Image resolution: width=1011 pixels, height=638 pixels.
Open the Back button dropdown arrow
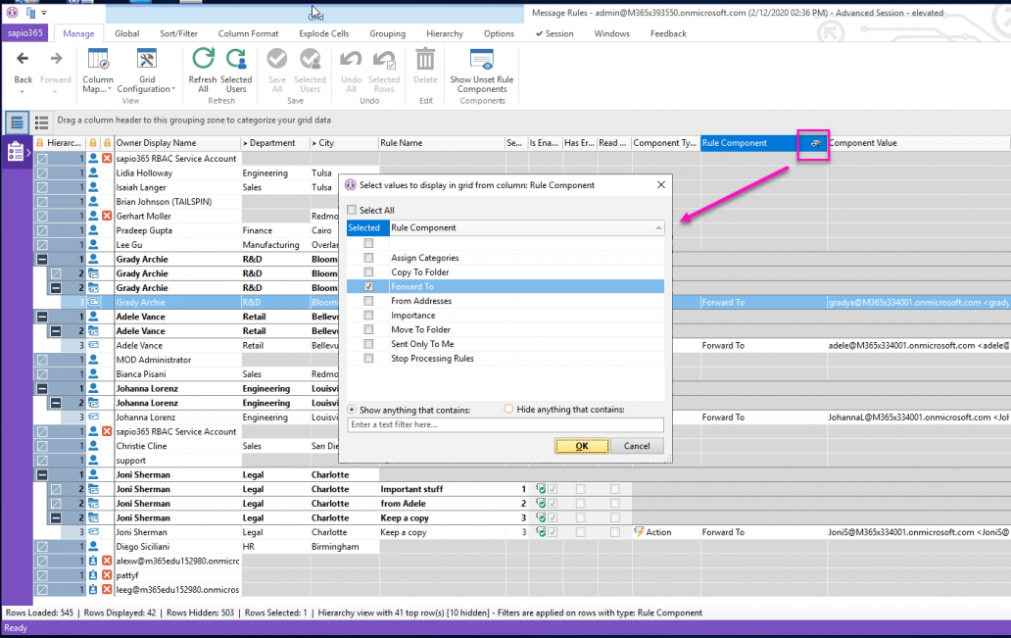coord(23,91)
